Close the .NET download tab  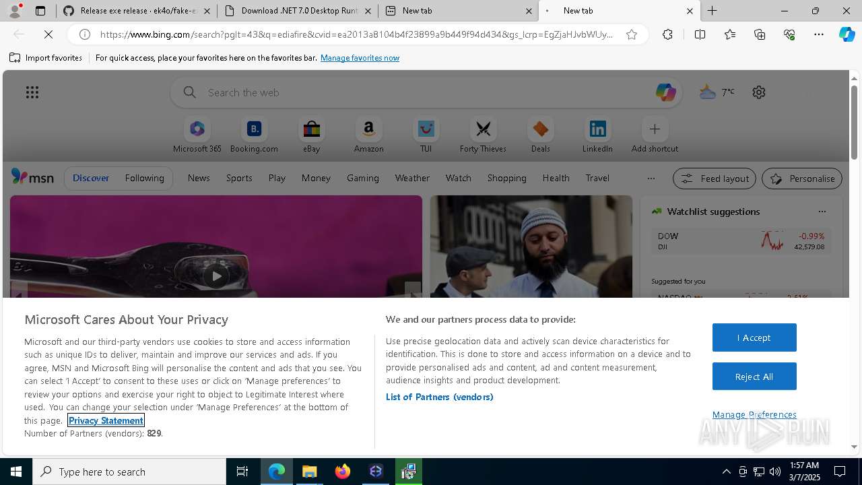[x=368, y=11]
